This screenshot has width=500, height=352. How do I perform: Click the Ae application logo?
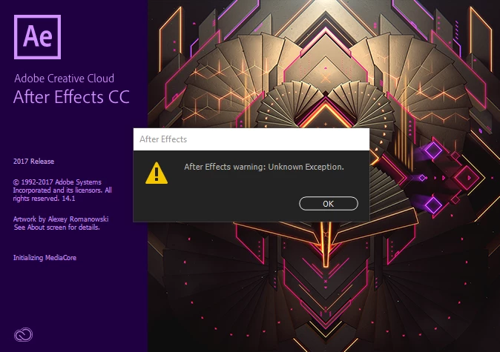37,37
